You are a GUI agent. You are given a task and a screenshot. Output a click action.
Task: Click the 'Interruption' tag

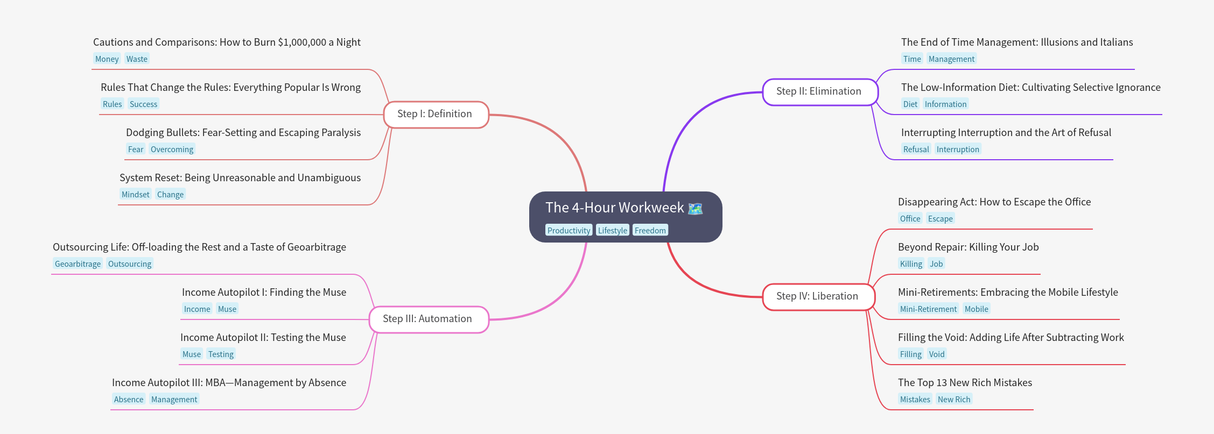point(958,149)
